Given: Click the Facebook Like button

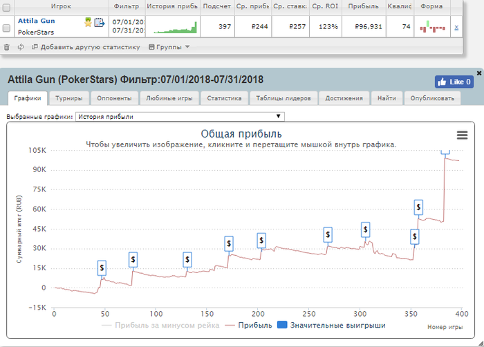Looking at the screenshot, I should click(x=454, y=82).
